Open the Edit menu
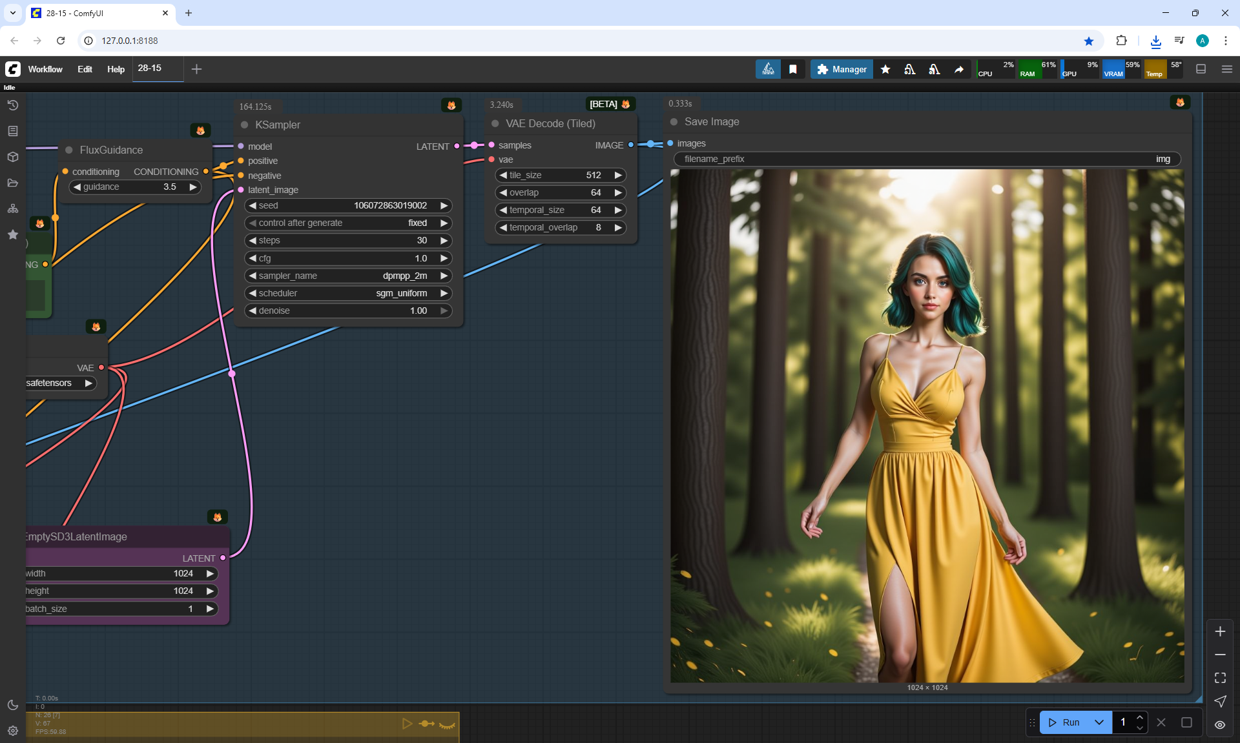Image resolution: width=1240 pixels, height=743 pixels. [85, 69]
